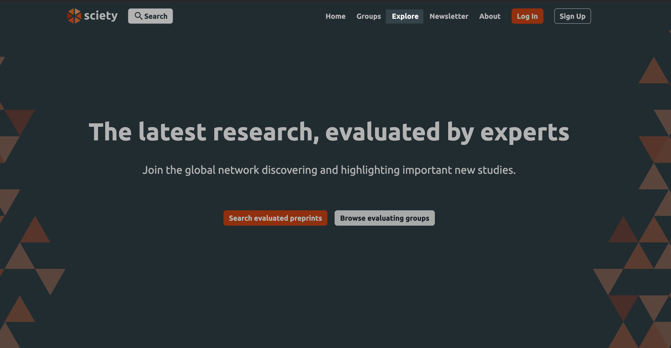Viewport: 671px width, 348px height.
Task: Click the magnifying glass icon in Search button
Action: [x=139, y=16]
